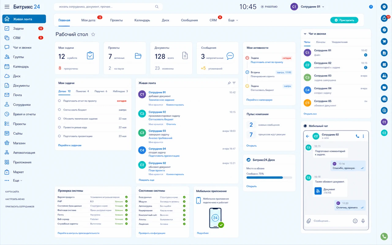Open the people group icon in the right rail
The height and width of the screenshot is (245, 392).
(384, 76)
